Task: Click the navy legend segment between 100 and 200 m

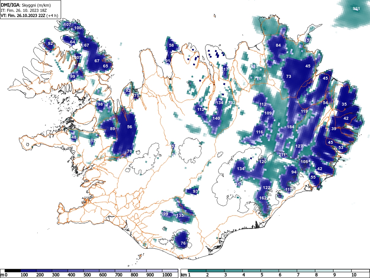Action: pyautogui.click(x=28, y=271)
